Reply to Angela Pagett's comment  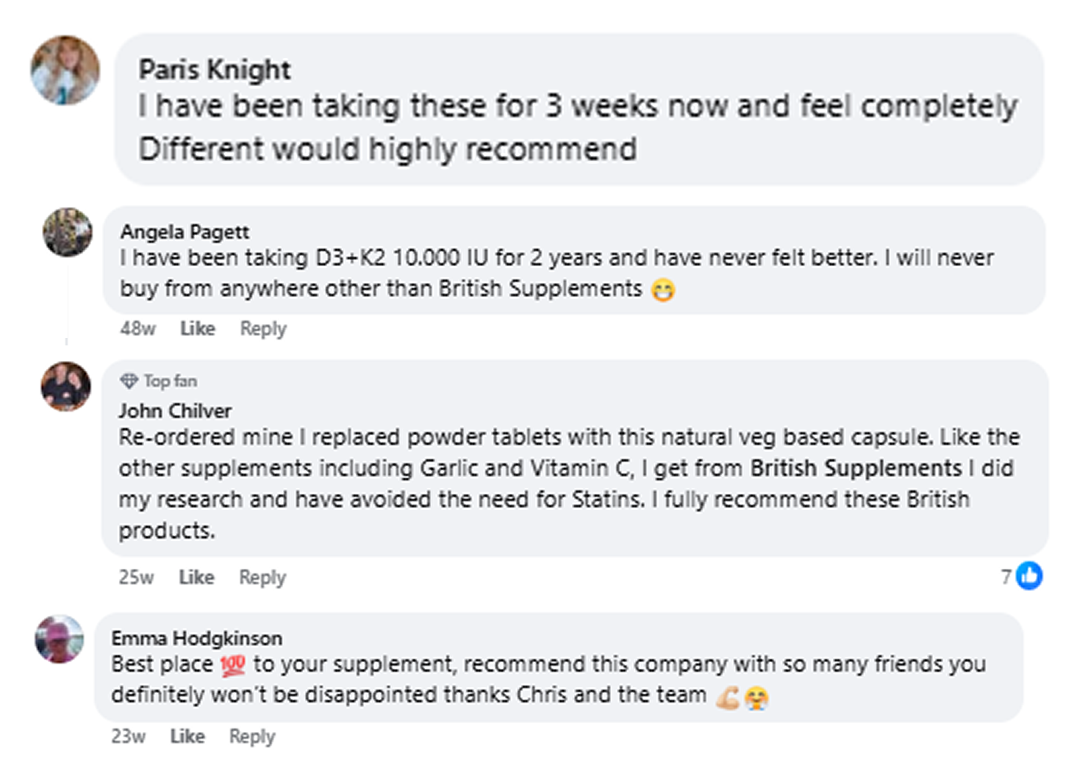click(x=263, y=329)
